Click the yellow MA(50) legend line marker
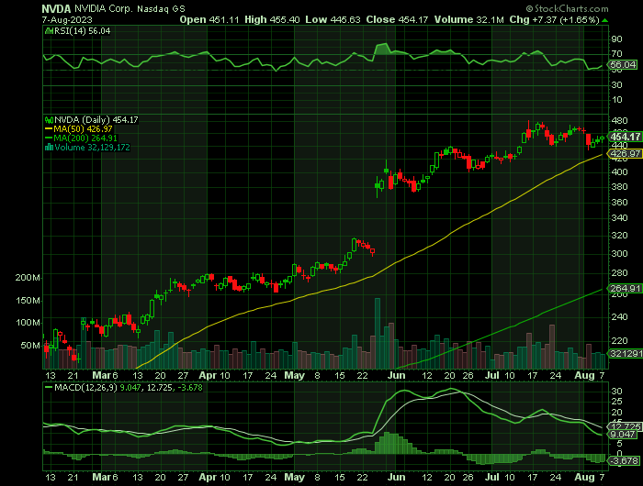Image resolution: width=643 pixels, height=486 pixels. pyautogui.click(x=49, y=129)
